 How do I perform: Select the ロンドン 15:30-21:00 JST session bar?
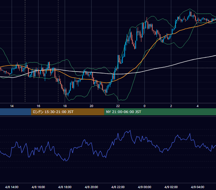[x=67, y=112]
